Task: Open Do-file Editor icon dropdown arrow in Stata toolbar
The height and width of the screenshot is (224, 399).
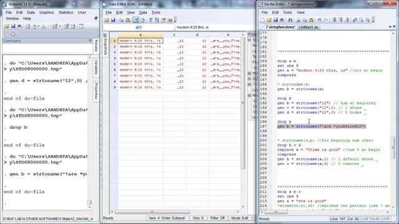Action: click(x=60, y=26)
